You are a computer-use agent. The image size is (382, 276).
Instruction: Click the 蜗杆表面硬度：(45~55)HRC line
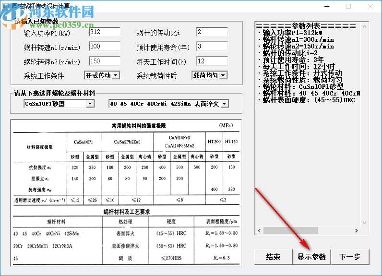pyautogui.click(x=306, y=100)
